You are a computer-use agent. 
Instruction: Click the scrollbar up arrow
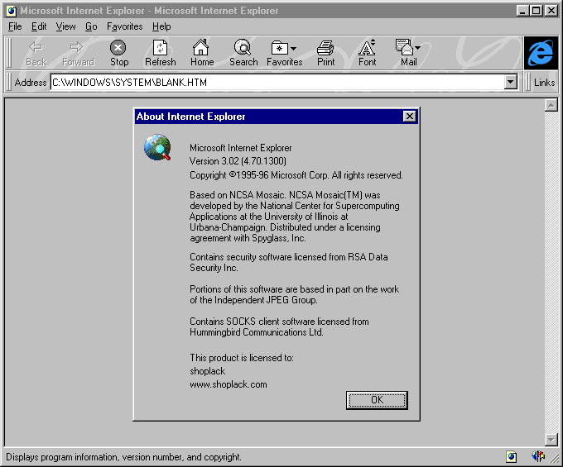click(x=551, y=105)
